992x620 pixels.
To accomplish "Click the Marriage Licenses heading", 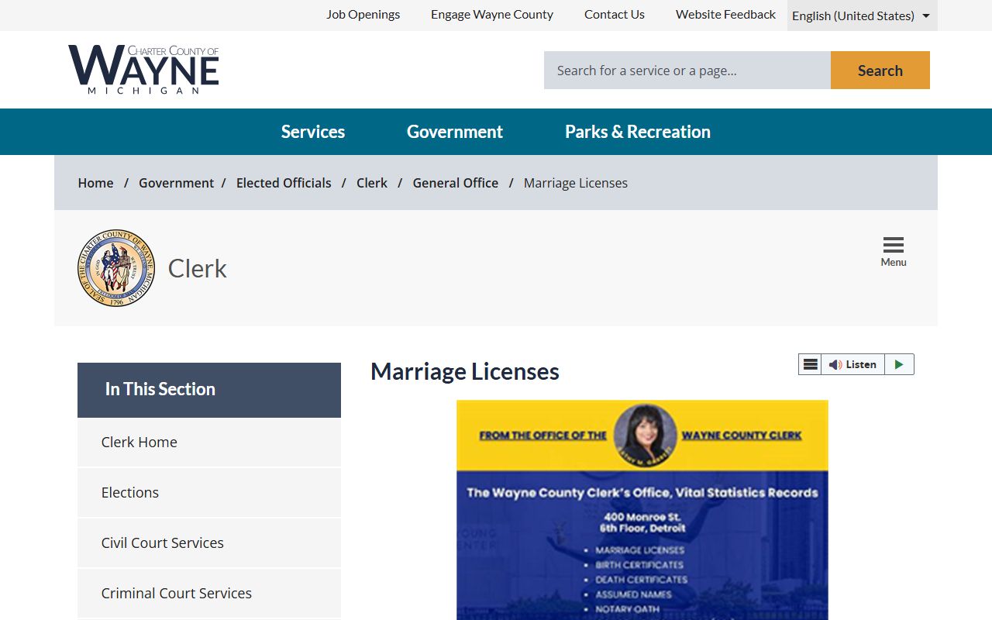I will pos(465,371).
